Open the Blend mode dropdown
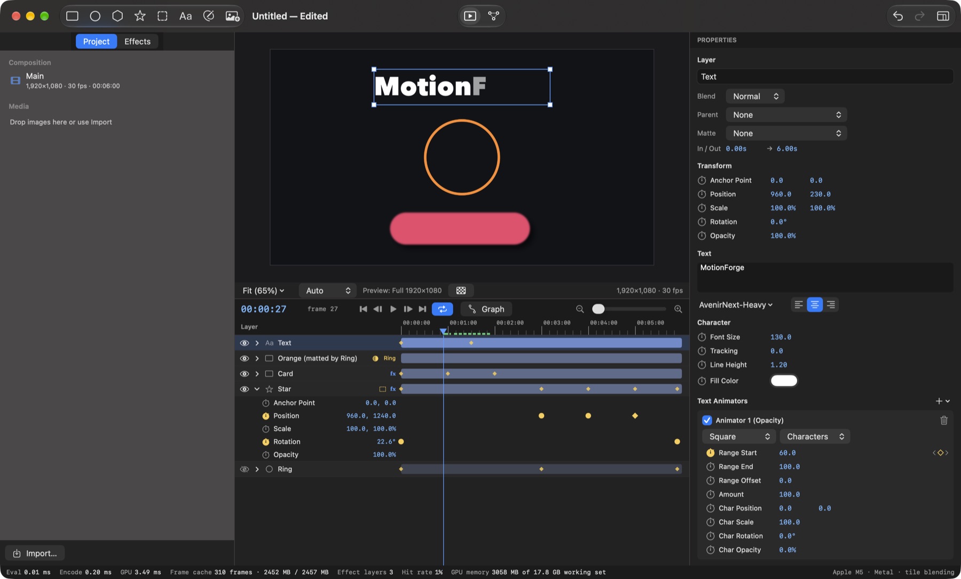Screen dimensions: 961x579 point(755,96)
